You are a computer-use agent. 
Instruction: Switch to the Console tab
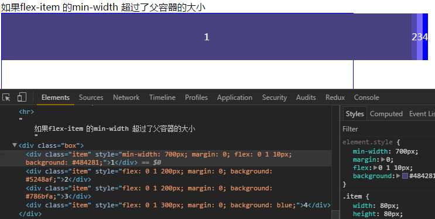coord(367,98)
